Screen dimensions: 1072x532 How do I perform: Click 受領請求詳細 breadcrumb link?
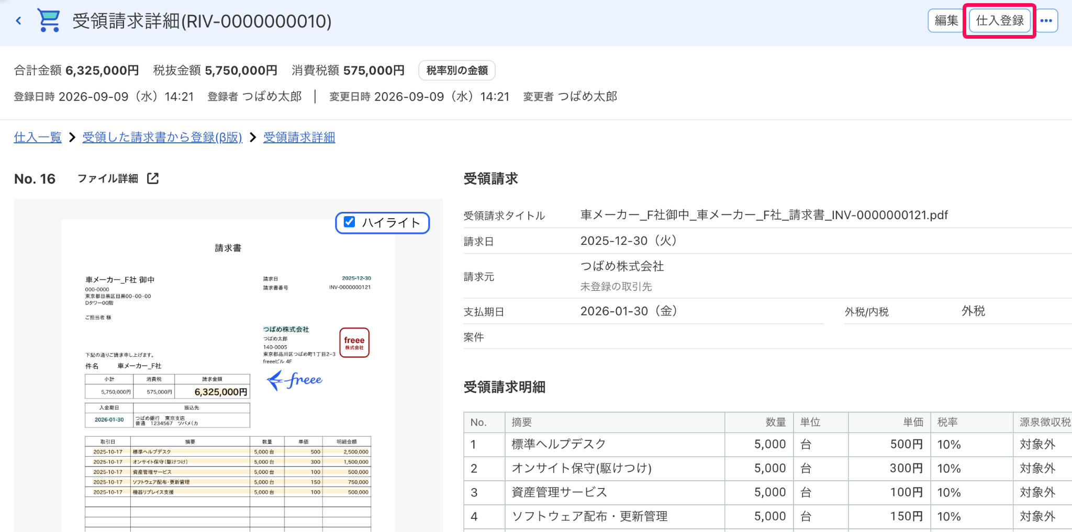(x=299, y=137)
